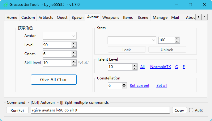The height and width of the screenshot is (121, 212).
Task: Decrease Const. value with down arrow
Action: pos(74,55)
